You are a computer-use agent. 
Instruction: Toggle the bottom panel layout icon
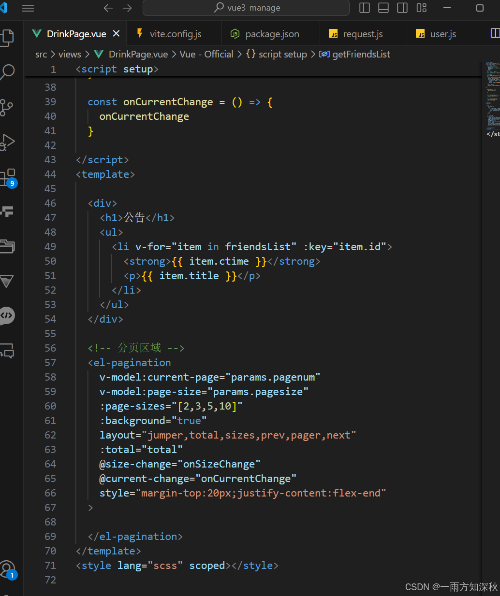click(383, 8)
